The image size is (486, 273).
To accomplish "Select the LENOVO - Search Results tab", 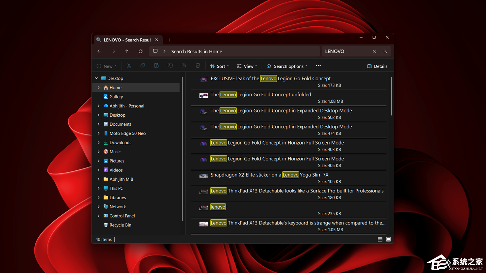I will [x=128, y=40].
